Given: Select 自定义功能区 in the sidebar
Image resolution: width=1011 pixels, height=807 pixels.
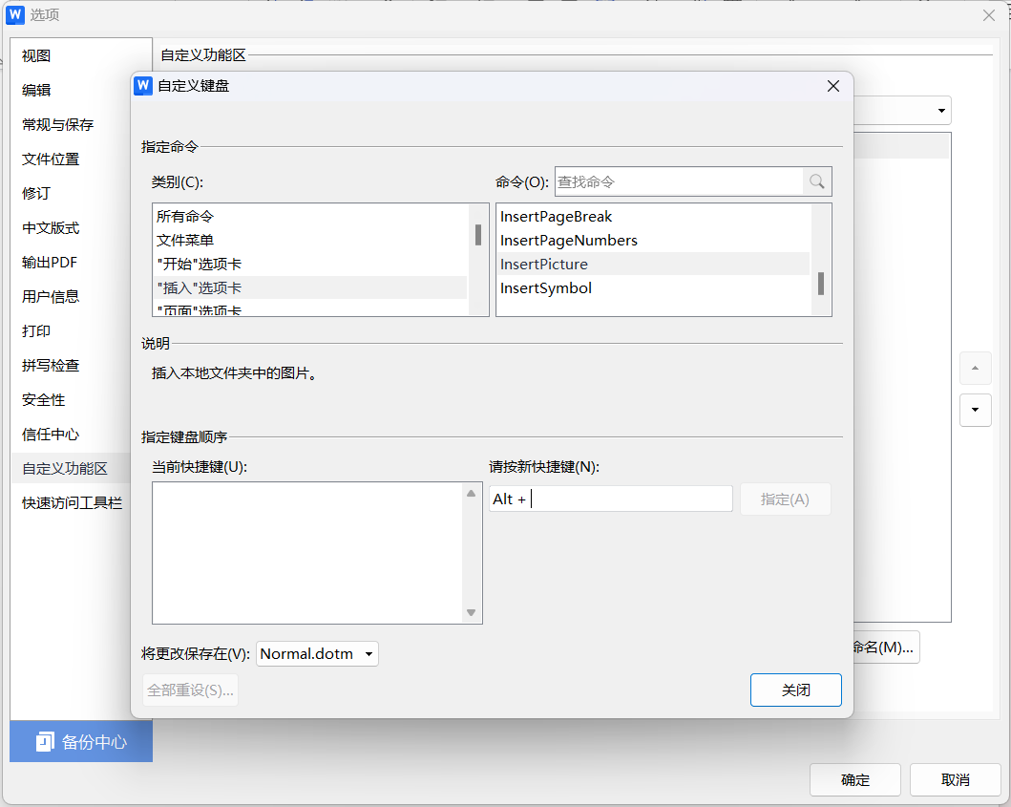Looking at the screenshot, I should (71, 468).
